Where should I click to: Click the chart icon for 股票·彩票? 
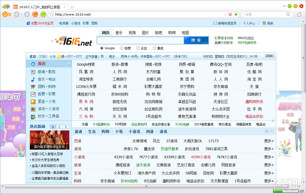[x=33, y=94]
